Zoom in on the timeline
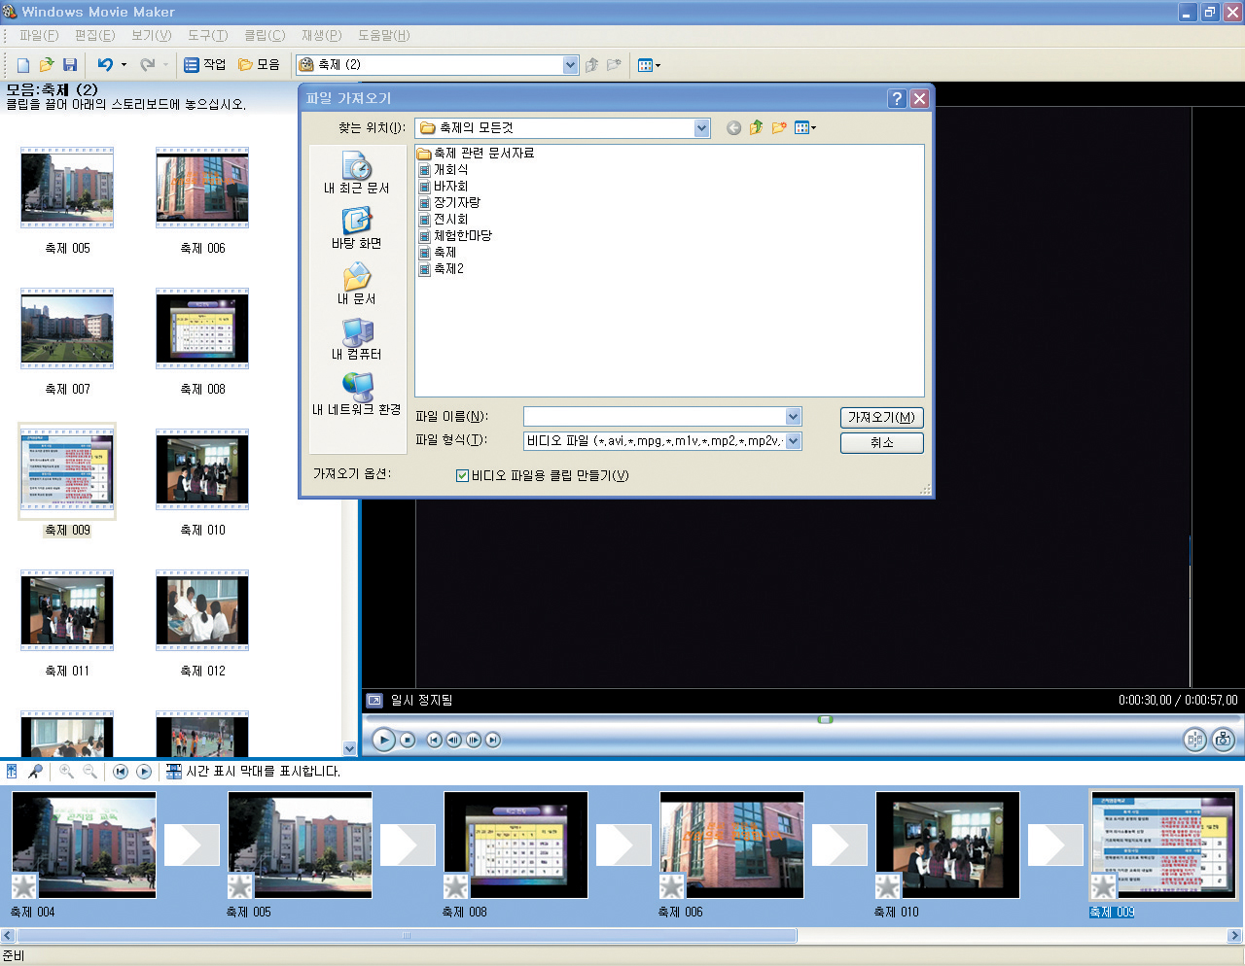Viewport: 1245px width, 966px height. coord(66,772)
